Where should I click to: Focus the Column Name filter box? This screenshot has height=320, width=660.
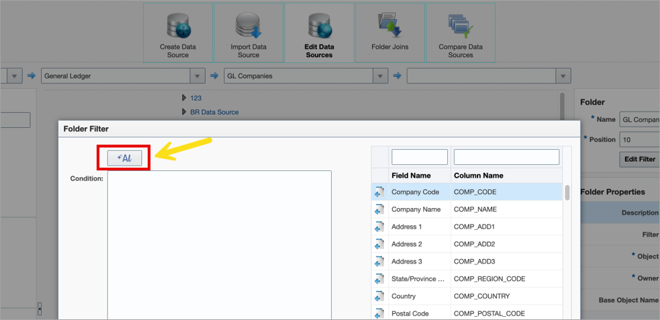[x=506, y=157]
